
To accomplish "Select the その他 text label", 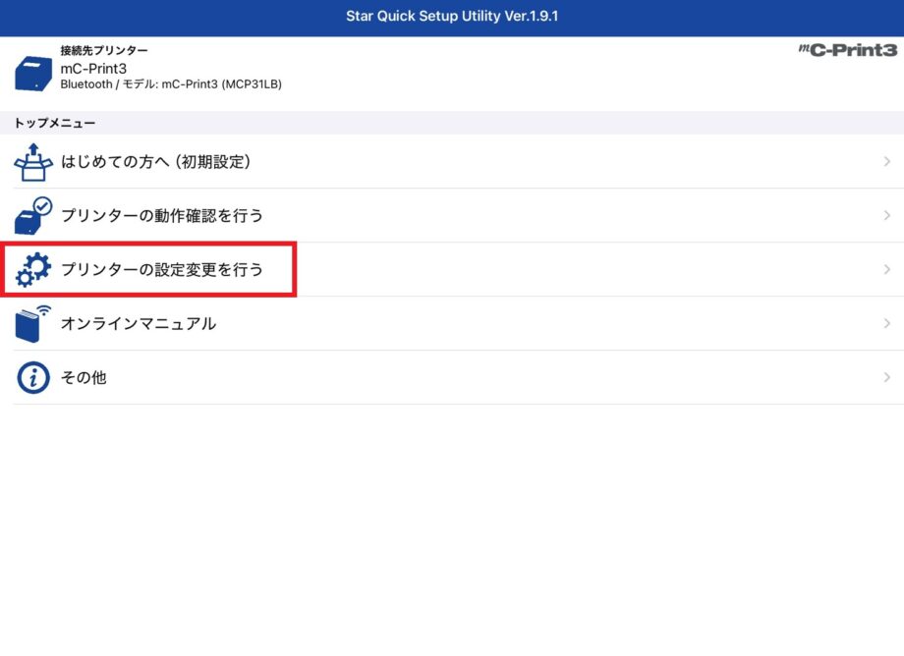I will [x=84, y=377].
